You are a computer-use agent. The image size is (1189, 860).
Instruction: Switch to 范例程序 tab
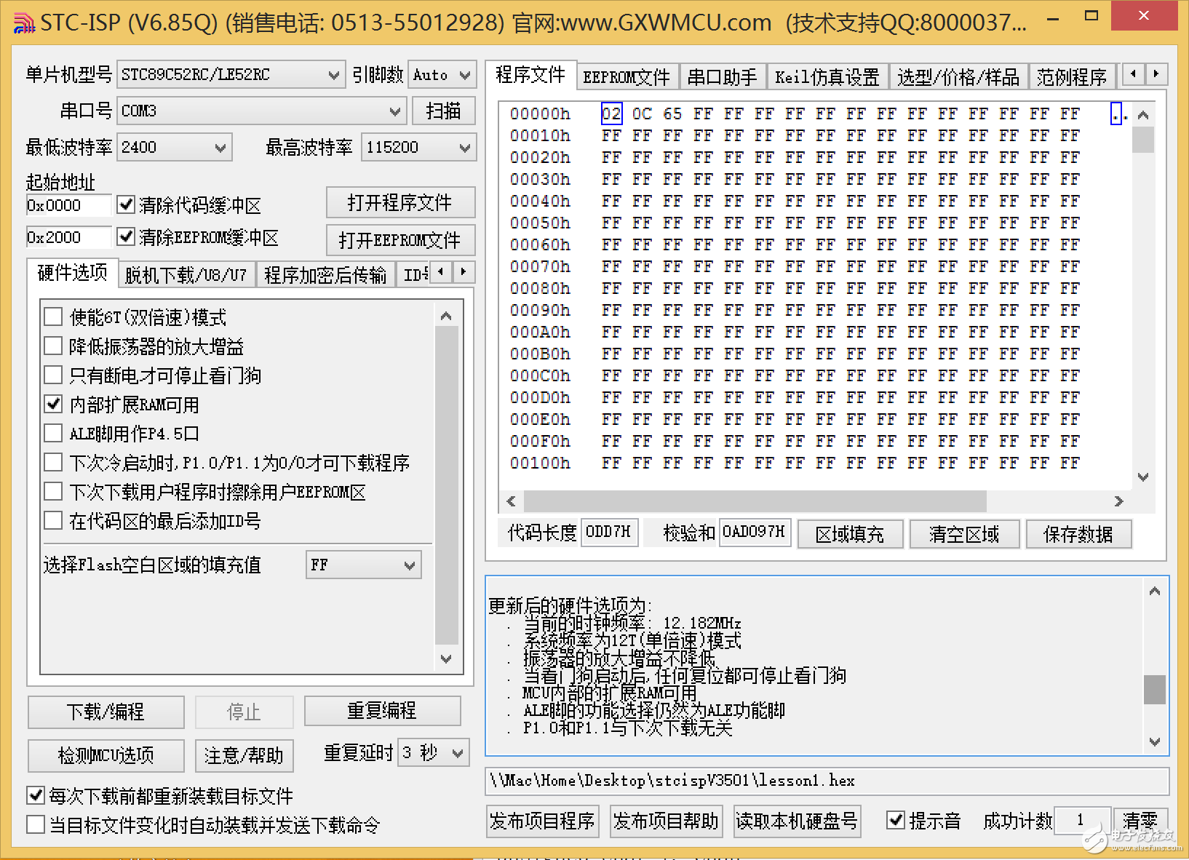[1072, 76]
